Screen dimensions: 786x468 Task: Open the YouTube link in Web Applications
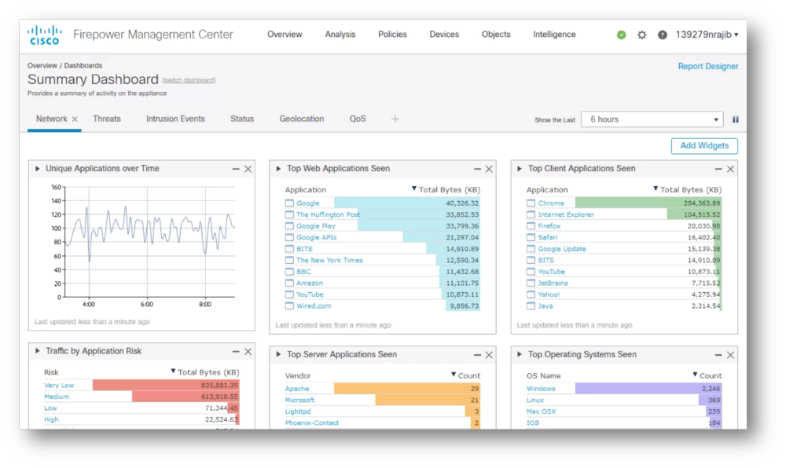point(310,294)
